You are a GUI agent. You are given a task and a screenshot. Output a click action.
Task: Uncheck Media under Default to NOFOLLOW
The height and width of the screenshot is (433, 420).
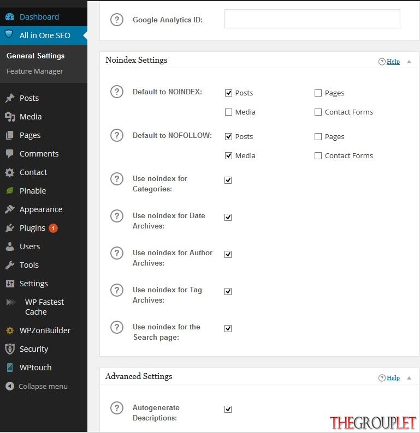point(228,155)
